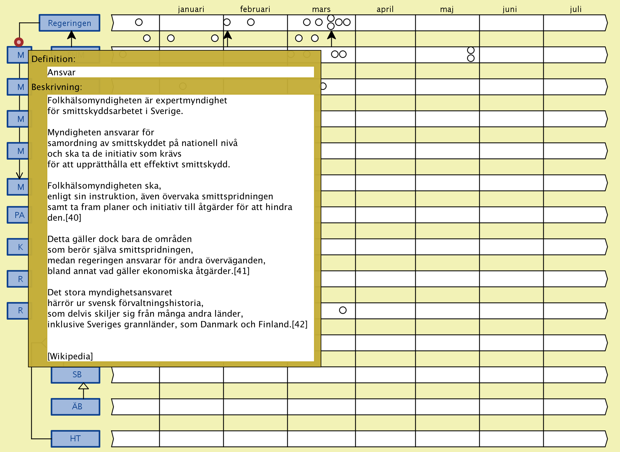Click the K node box

coord(20,247)
